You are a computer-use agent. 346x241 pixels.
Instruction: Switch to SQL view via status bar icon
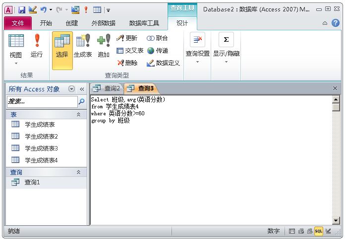click(318, 231)
